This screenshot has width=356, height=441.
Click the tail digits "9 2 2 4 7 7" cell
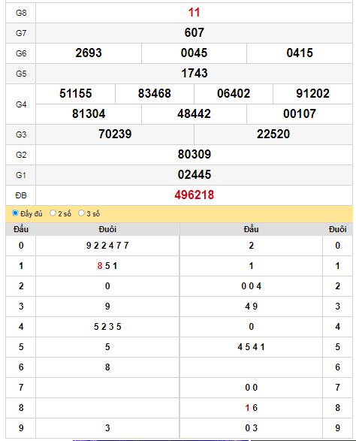pyautogui.click(x=107, y=246)
